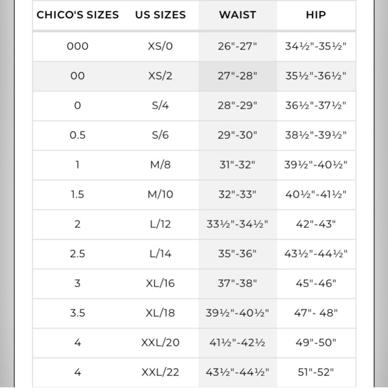Click the XL/18 US size cell
388x388 pixels.
pos(160,313)
